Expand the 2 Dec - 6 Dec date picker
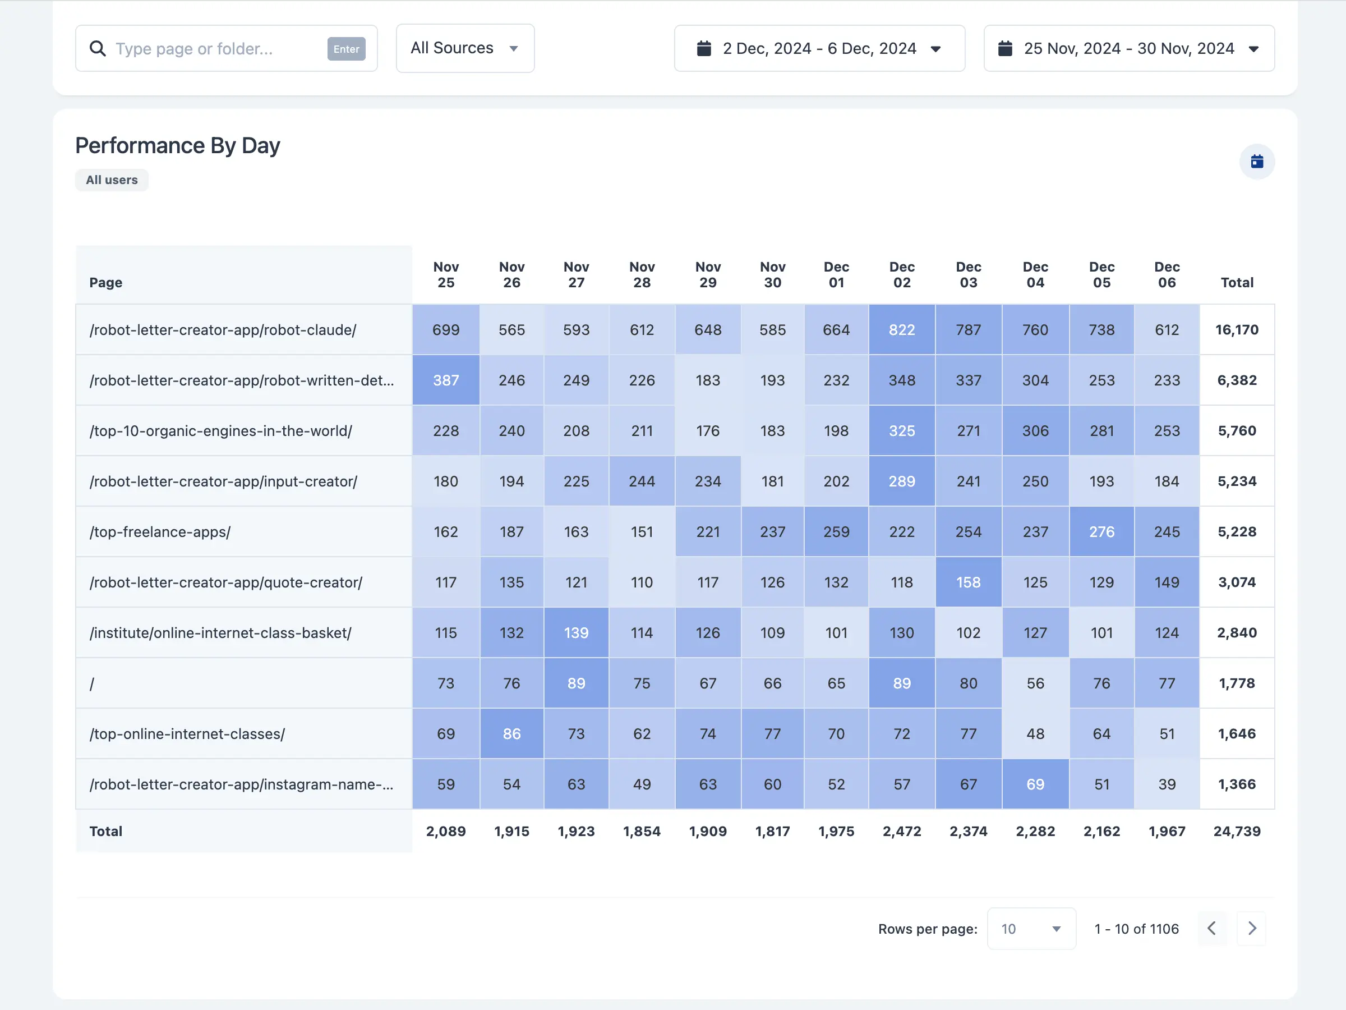The height and width of the screenshot is (1010, 1346). [819, 49]
